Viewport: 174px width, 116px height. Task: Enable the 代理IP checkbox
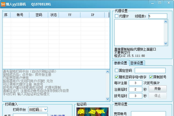(116, 16)
